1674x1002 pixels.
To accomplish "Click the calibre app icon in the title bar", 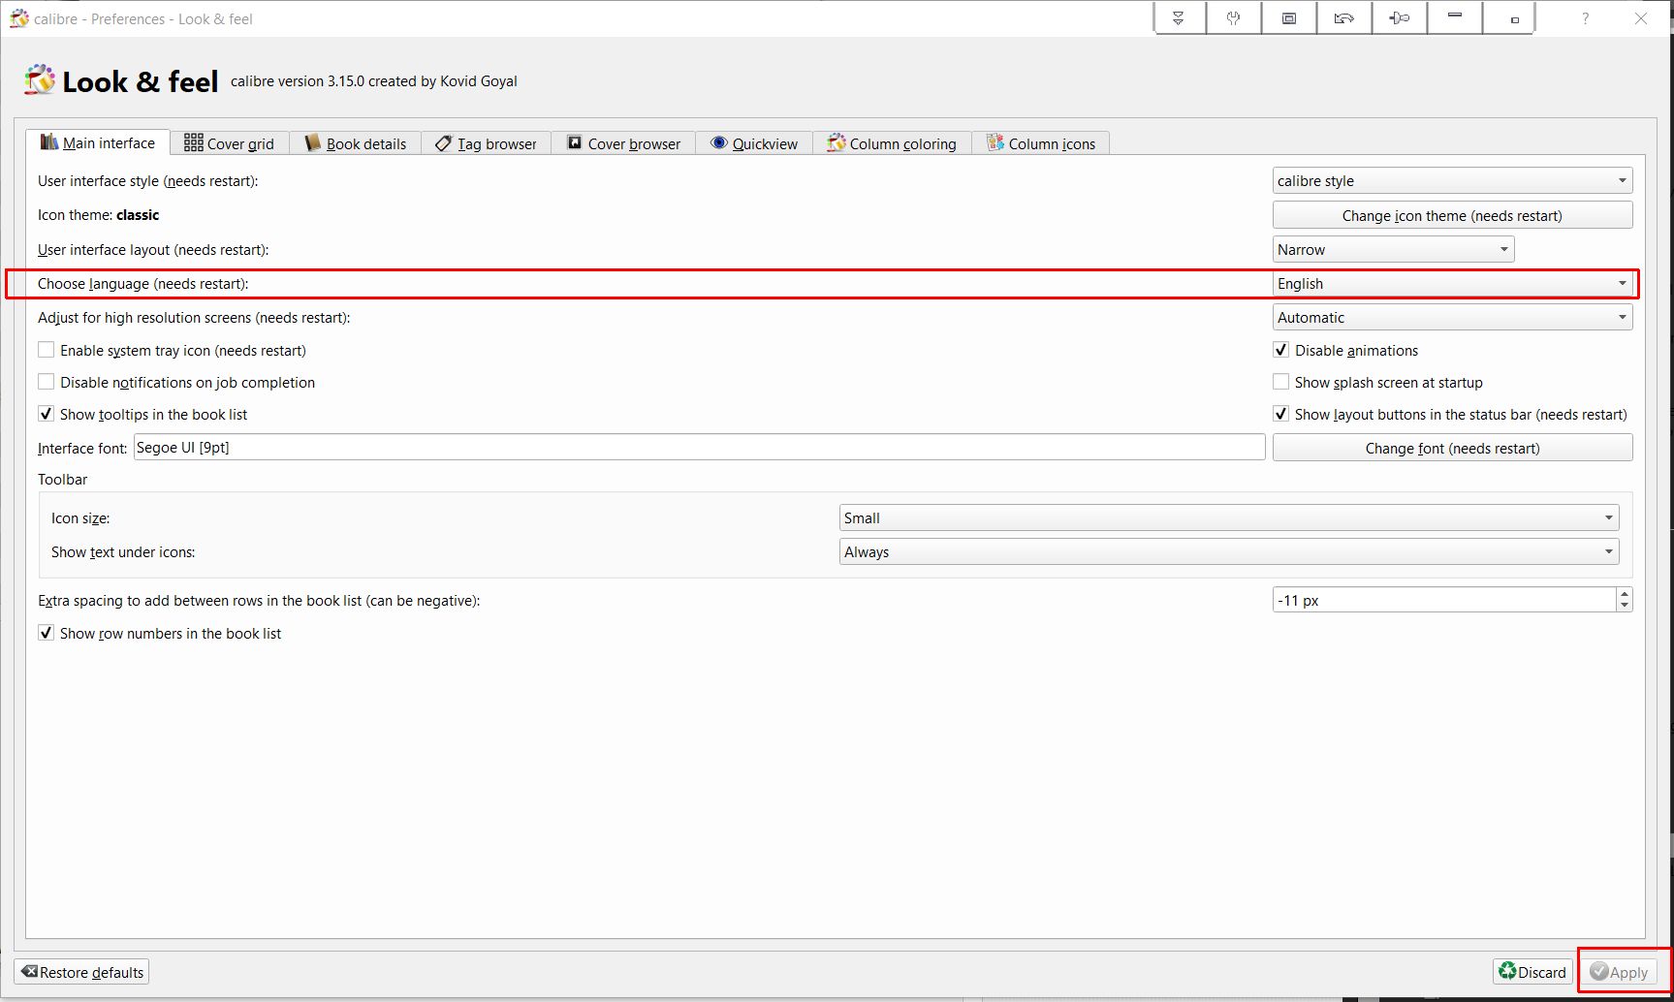I will pyautogui.click(x=18, y=18).
